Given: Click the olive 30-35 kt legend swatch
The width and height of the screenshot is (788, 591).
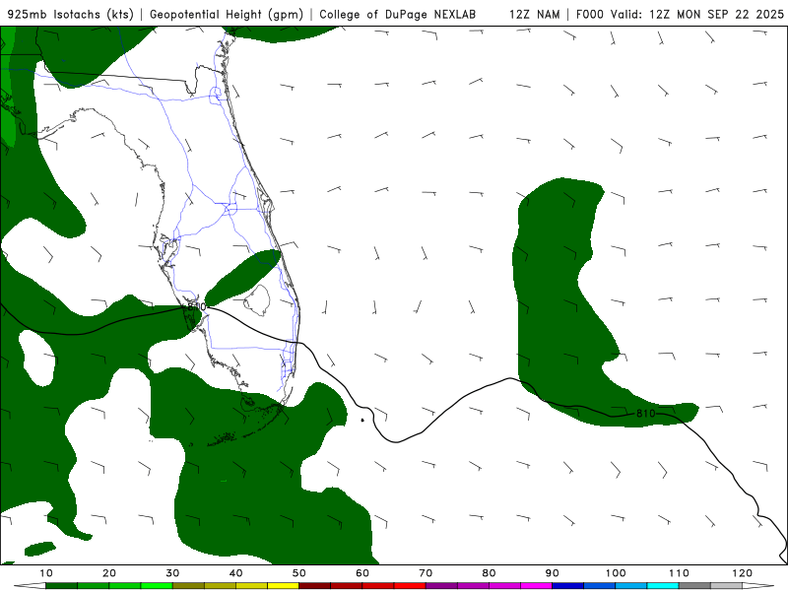Looking at the screenshot, I should (x=188, y=586).
